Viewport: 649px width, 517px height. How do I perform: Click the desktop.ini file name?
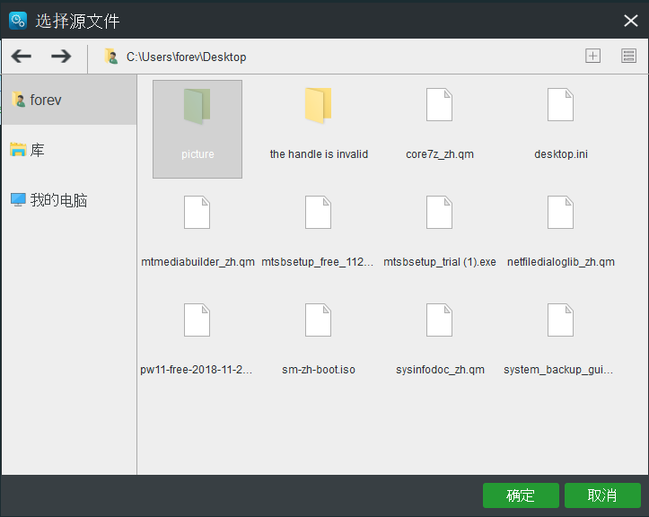tap(561, 154)
